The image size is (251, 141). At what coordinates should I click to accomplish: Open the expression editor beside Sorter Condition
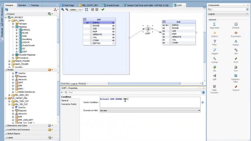[x=202, y=102]
